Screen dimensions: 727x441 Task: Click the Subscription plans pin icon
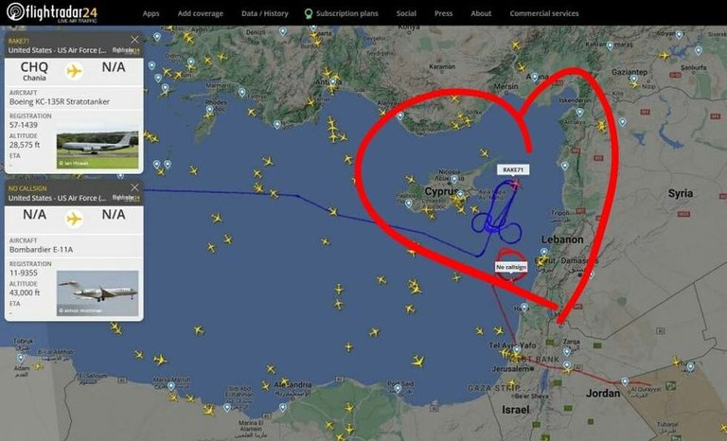coord(309,14)
